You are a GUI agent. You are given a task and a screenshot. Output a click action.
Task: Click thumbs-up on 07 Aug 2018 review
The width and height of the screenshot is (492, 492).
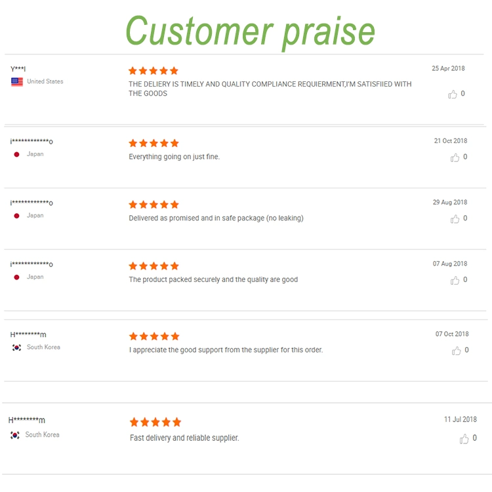pos(455,280)
